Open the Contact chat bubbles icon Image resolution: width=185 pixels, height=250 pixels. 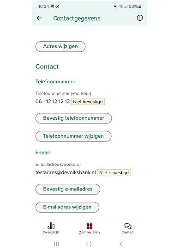128,226
